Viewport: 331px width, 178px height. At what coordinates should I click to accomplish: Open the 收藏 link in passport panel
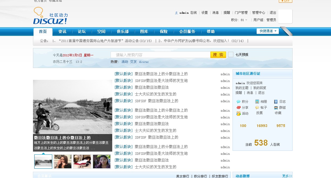point(278,113)
